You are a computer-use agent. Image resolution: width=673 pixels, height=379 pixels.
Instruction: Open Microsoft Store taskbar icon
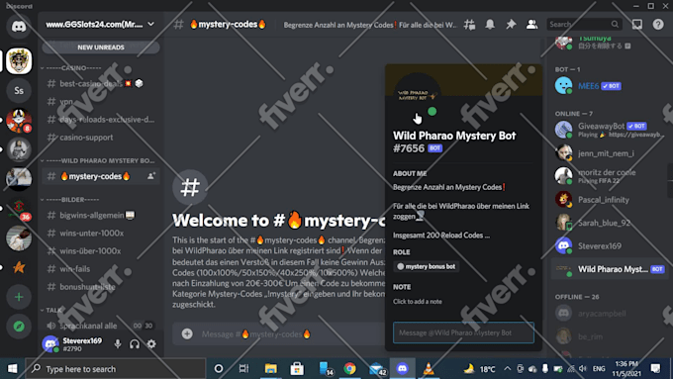(297, 369)
